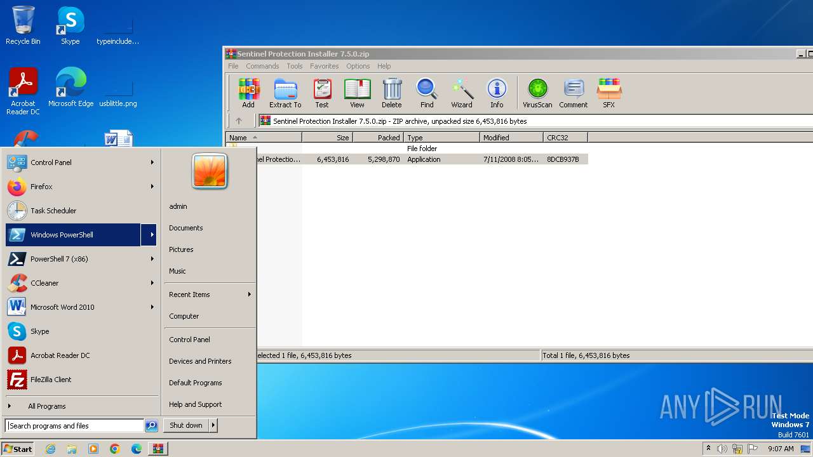
Task: Click the SFX toolbar icon
Action: pyautogui.click(x=608, y=93)
